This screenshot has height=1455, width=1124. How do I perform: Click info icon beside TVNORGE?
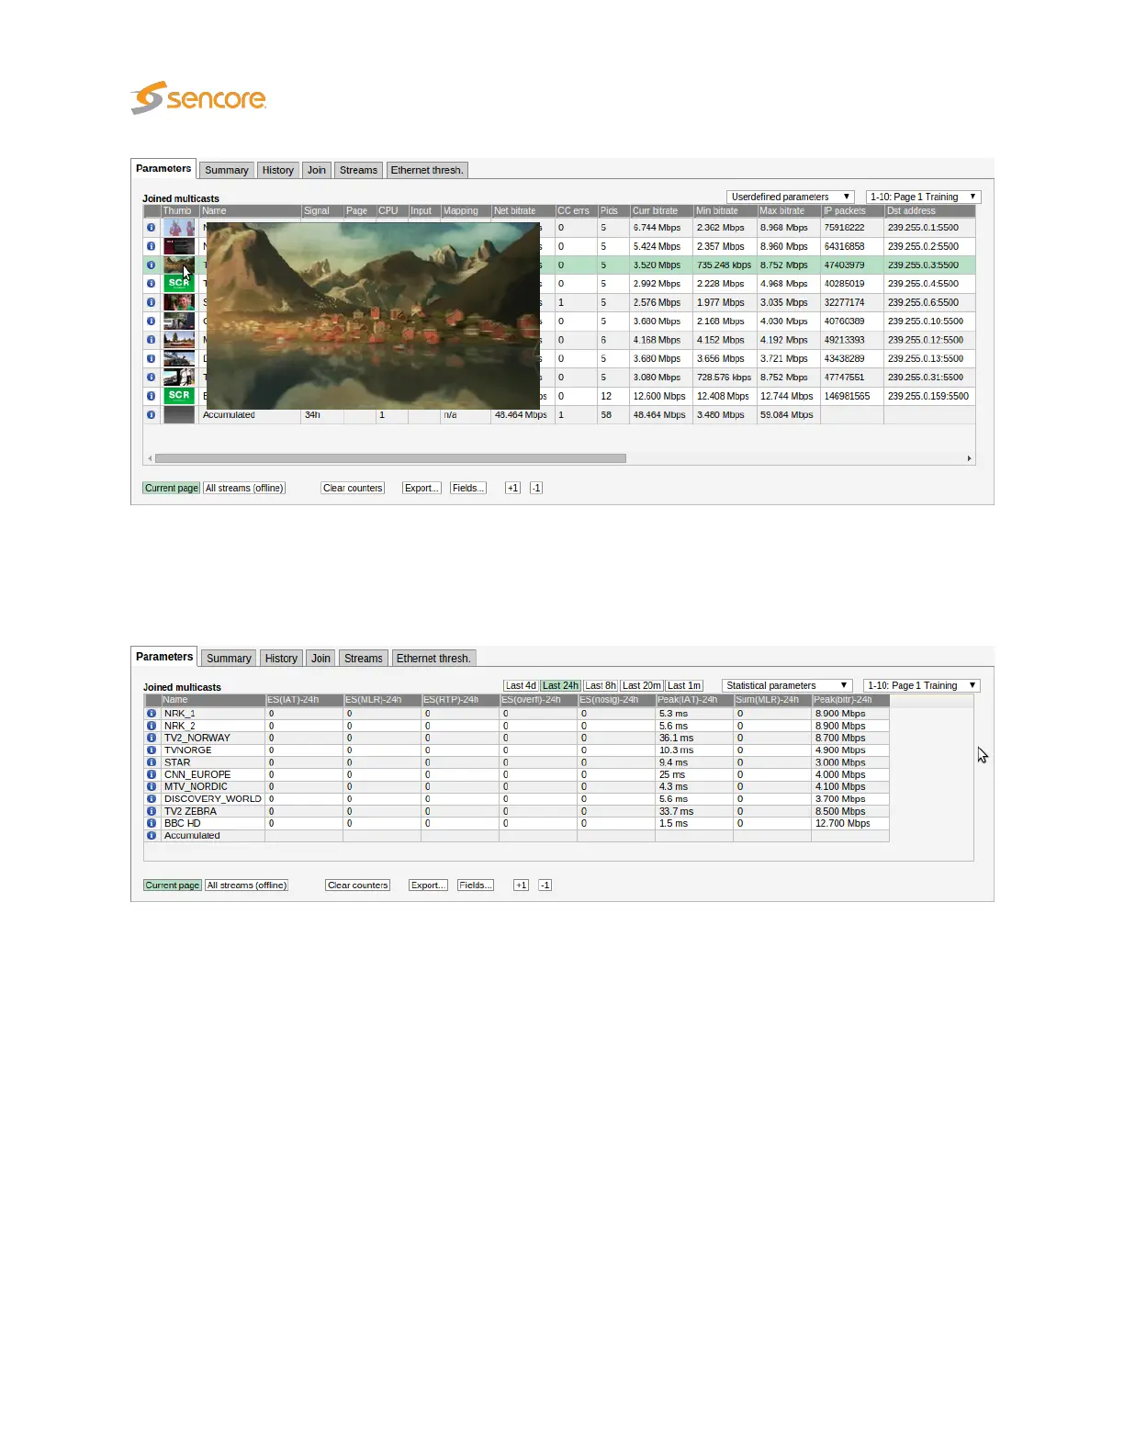point(152,750)
